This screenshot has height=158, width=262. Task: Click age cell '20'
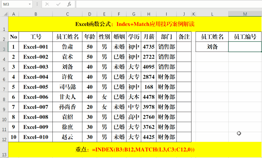90,107
